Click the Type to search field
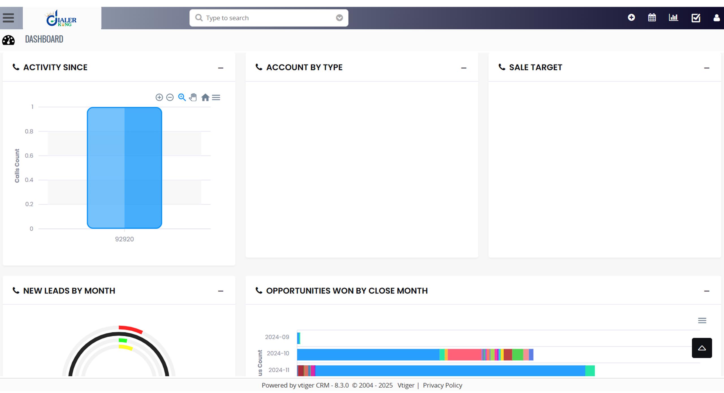724x393 pixels. 266,18
